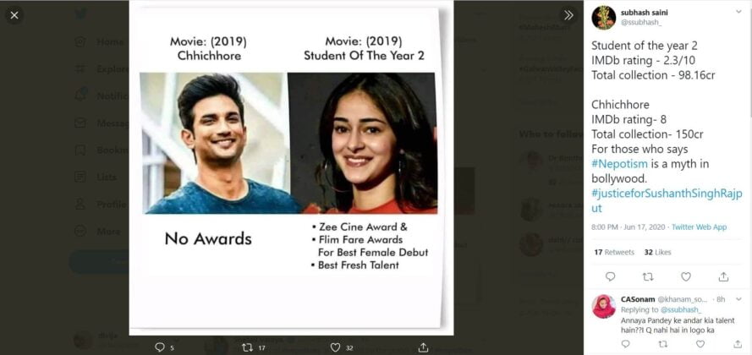
Task: Retweet icon in the tweet action row
Action: [x=648, y=276]
